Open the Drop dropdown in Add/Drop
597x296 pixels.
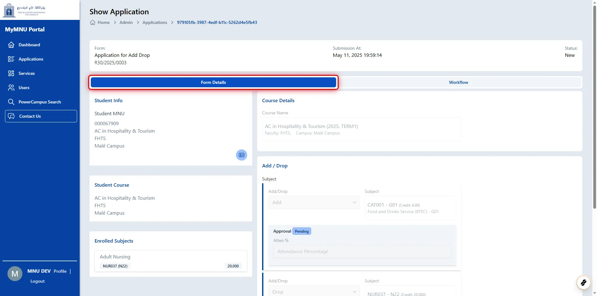314,291
